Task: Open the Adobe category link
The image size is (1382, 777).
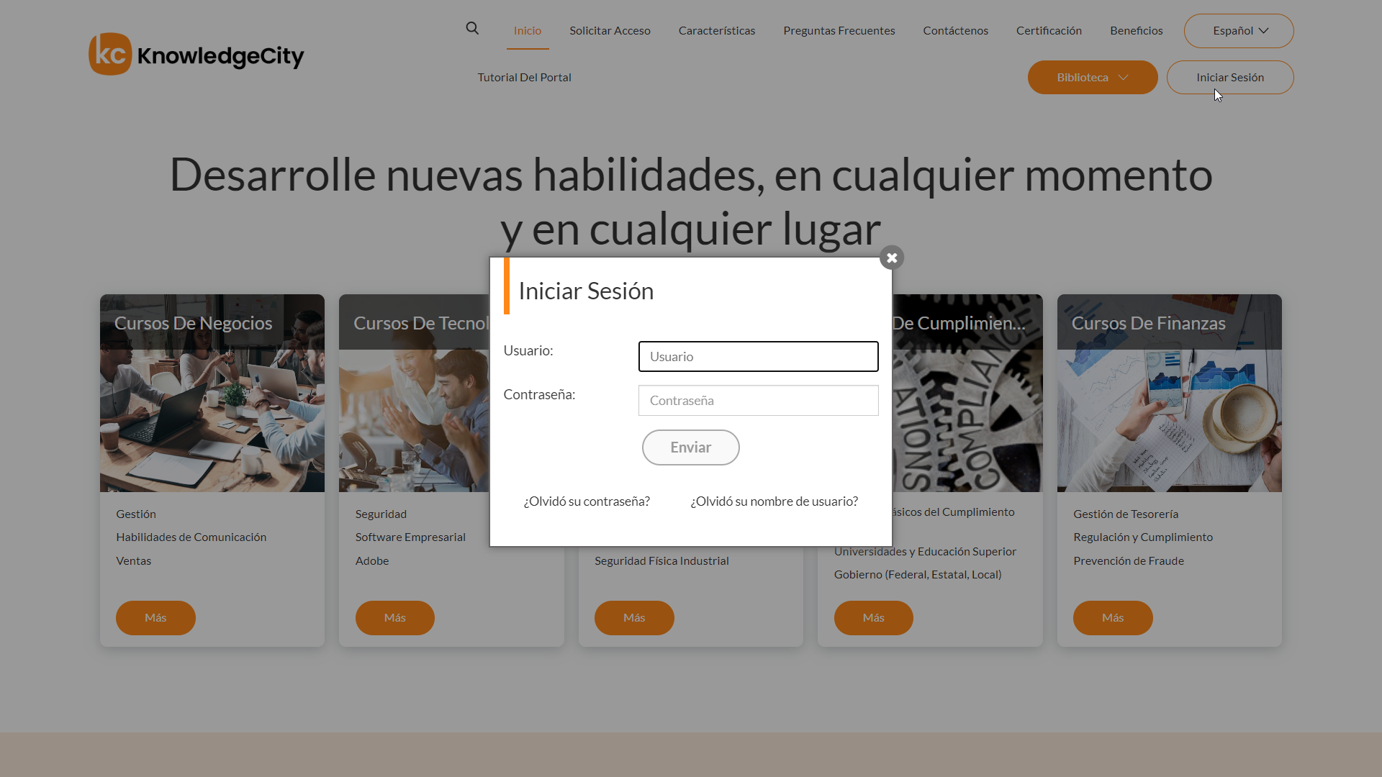Action: coord(372,560)
